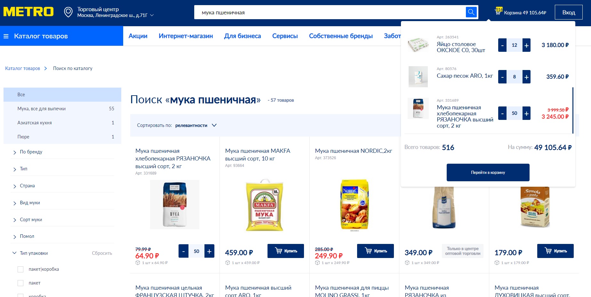The image size is (591, 297).
Task: Click the cart popup scrollbar
Action: [572, 110]
